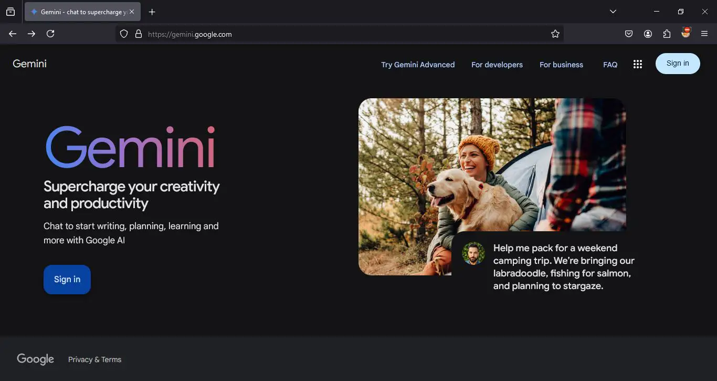This screenshot has height=381, width=717.
Task: Open Firefox application hamburger menu
Action: (x=704, y=34)
